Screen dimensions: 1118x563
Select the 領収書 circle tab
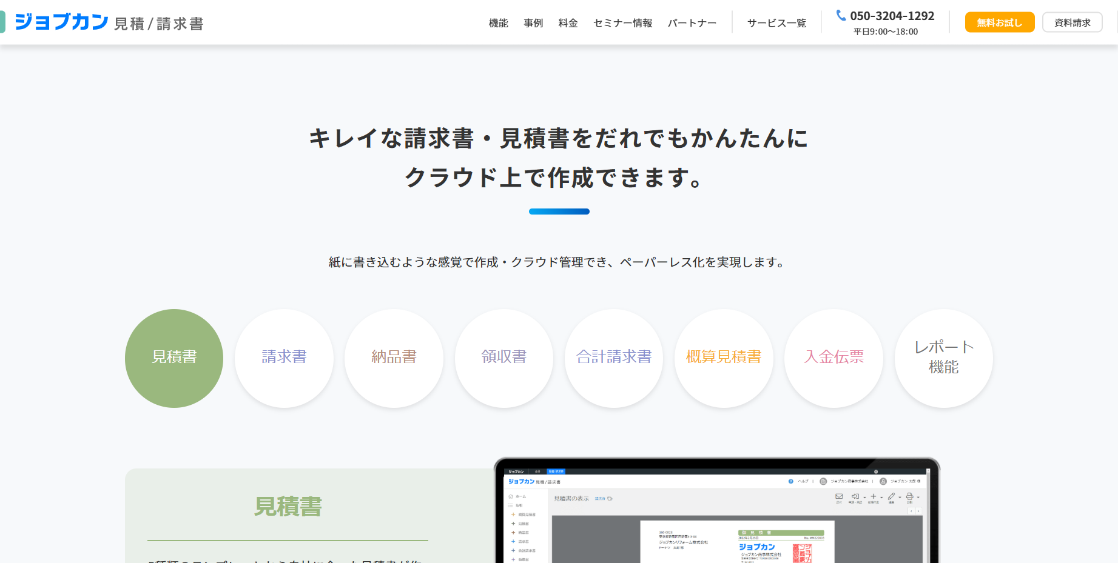pyautogui.click(x=504, y=358)
